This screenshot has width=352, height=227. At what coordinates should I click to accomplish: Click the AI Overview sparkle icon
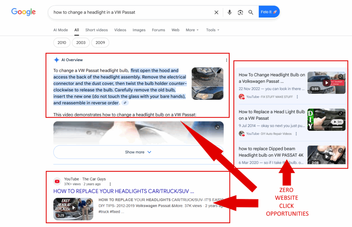(x=56, y=60)
